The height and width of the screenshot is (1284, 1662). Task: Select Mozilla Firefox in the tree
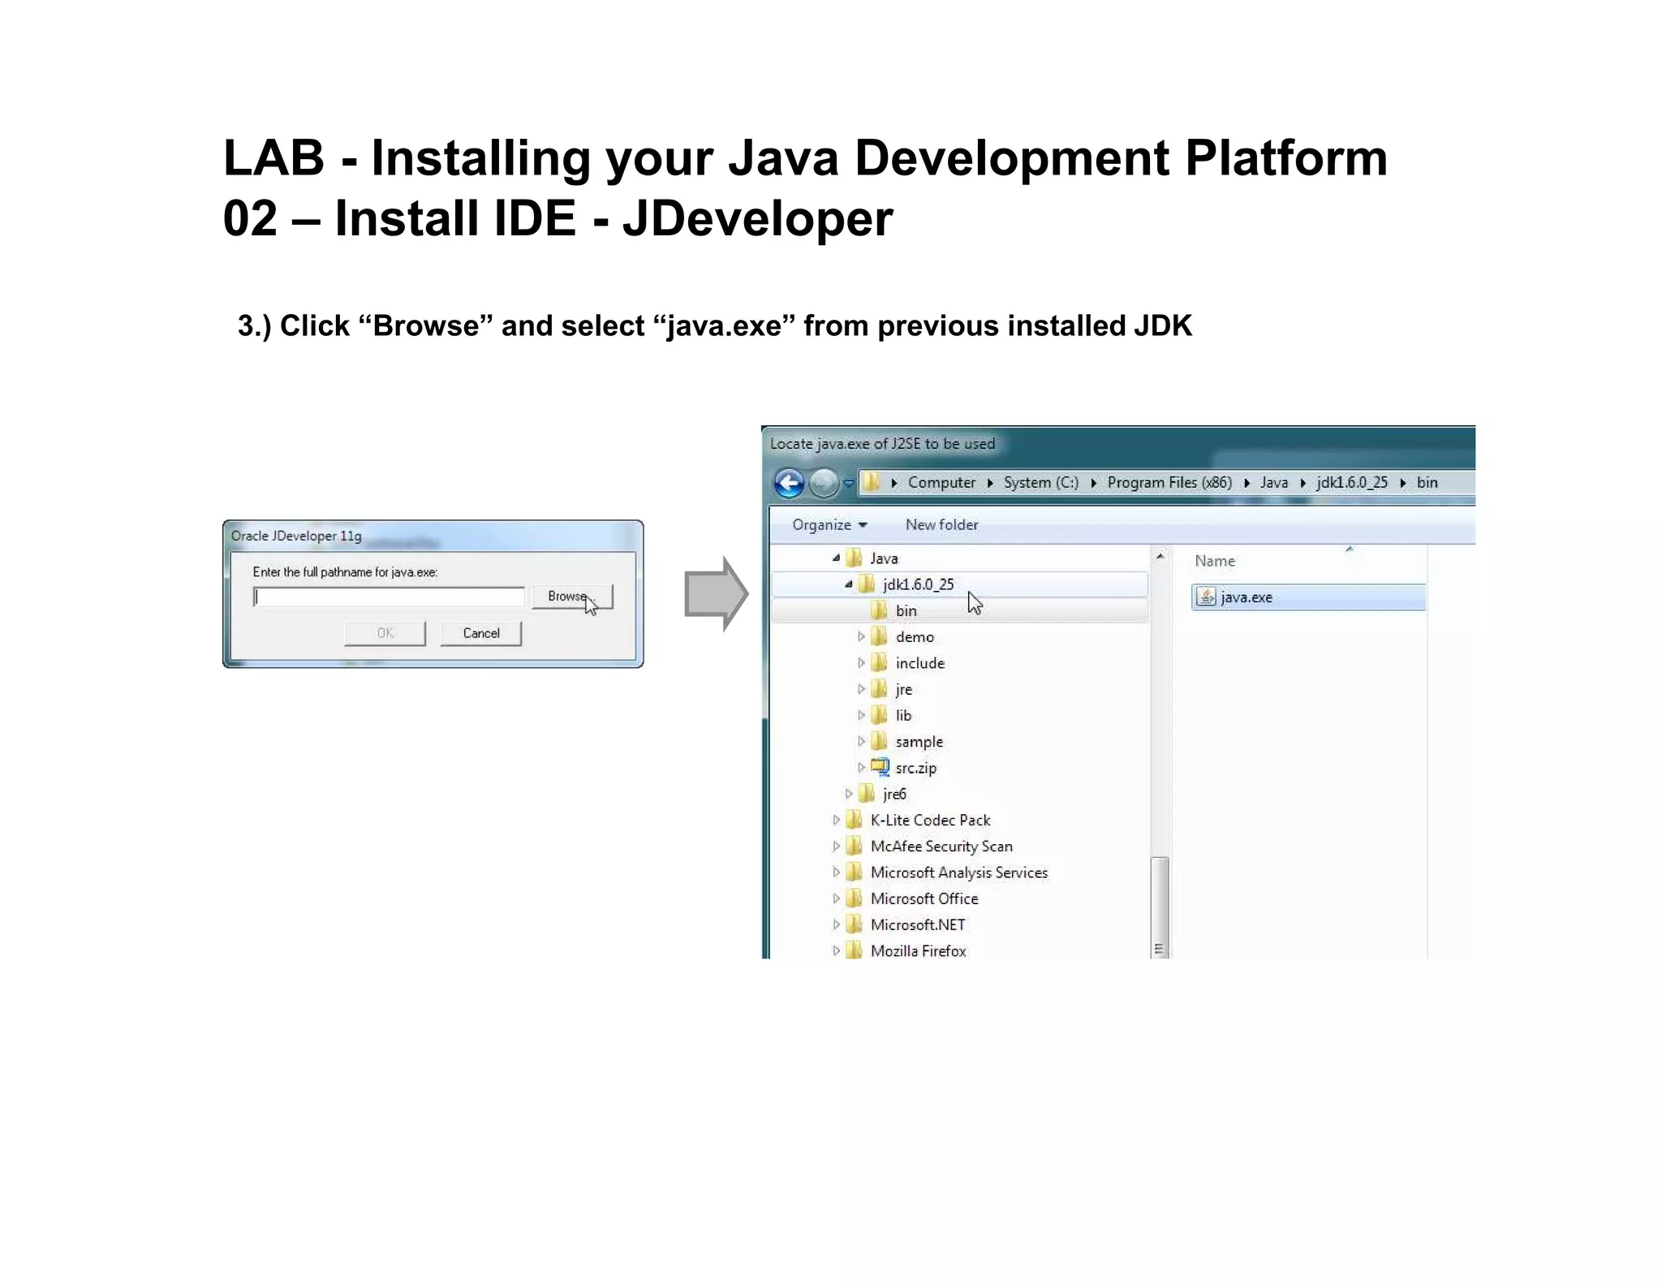coord(918,950)
